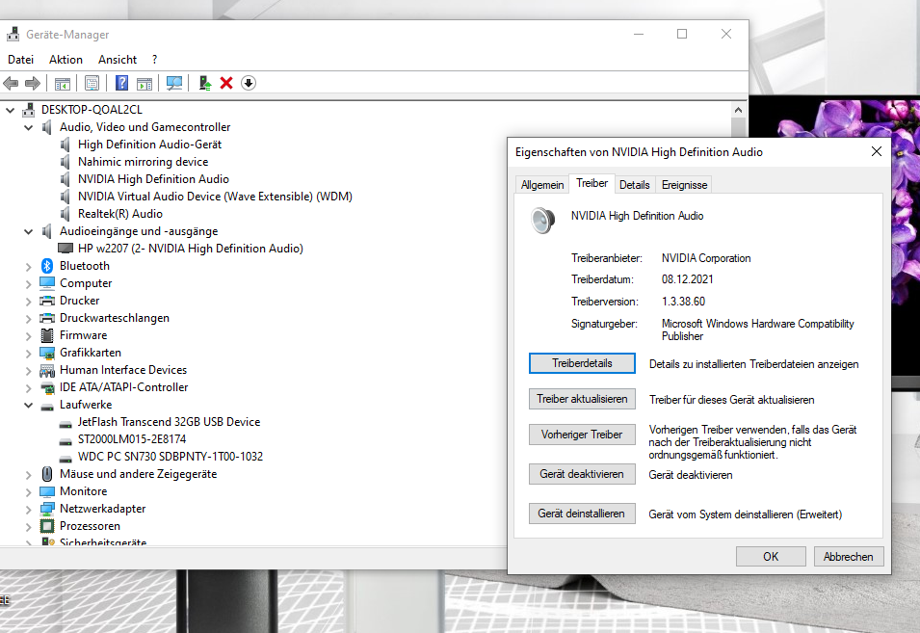
Task: Click the Back arrow toolbar icon
Action: pos(11,83)
